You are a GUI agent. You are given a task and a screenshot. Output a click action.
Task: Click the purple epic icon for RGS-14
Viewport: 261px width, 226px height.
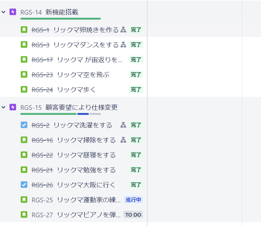click(x=13, y=12)
